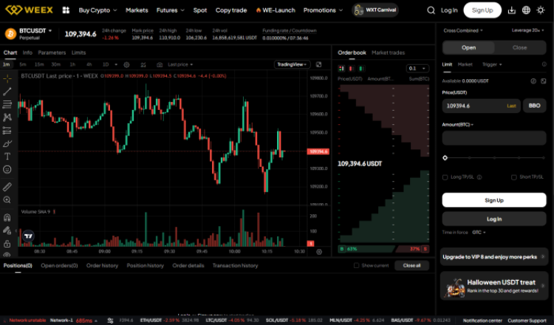Click the Amount(BTC) input field
Image resolution: width=554 pixels, height=325 pixels.
[x=494, y=138]
